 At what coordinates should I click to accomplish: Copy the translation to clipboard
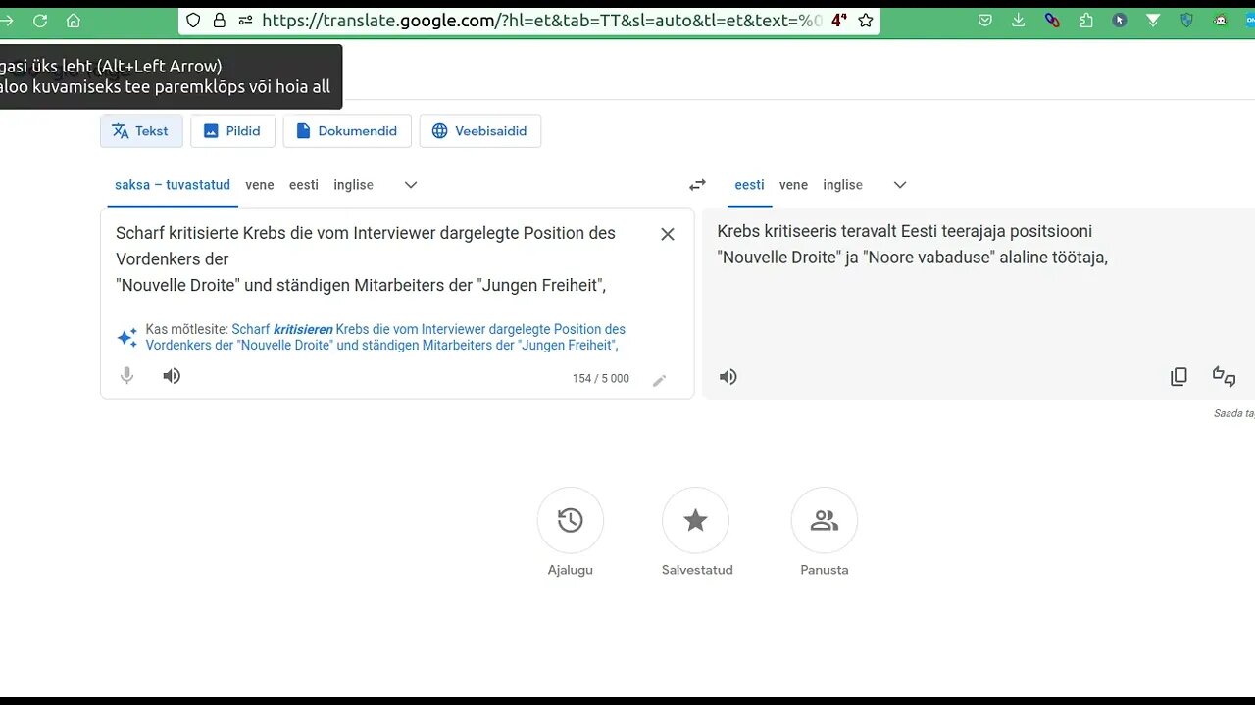point(1180,377)
